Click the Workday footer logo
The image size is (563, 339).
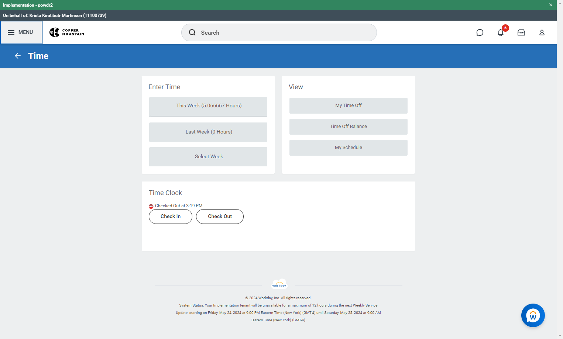(x=279, y=284)
